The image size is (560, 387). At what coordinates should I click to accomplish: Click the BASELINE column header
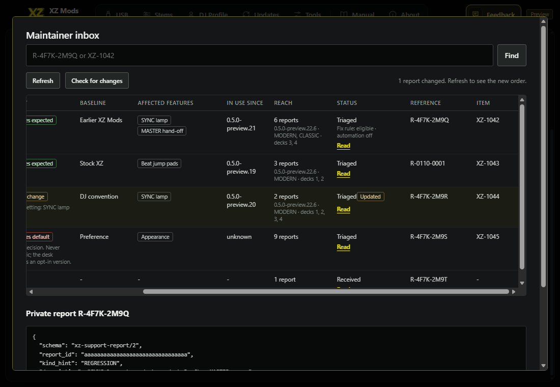point(93,103)
